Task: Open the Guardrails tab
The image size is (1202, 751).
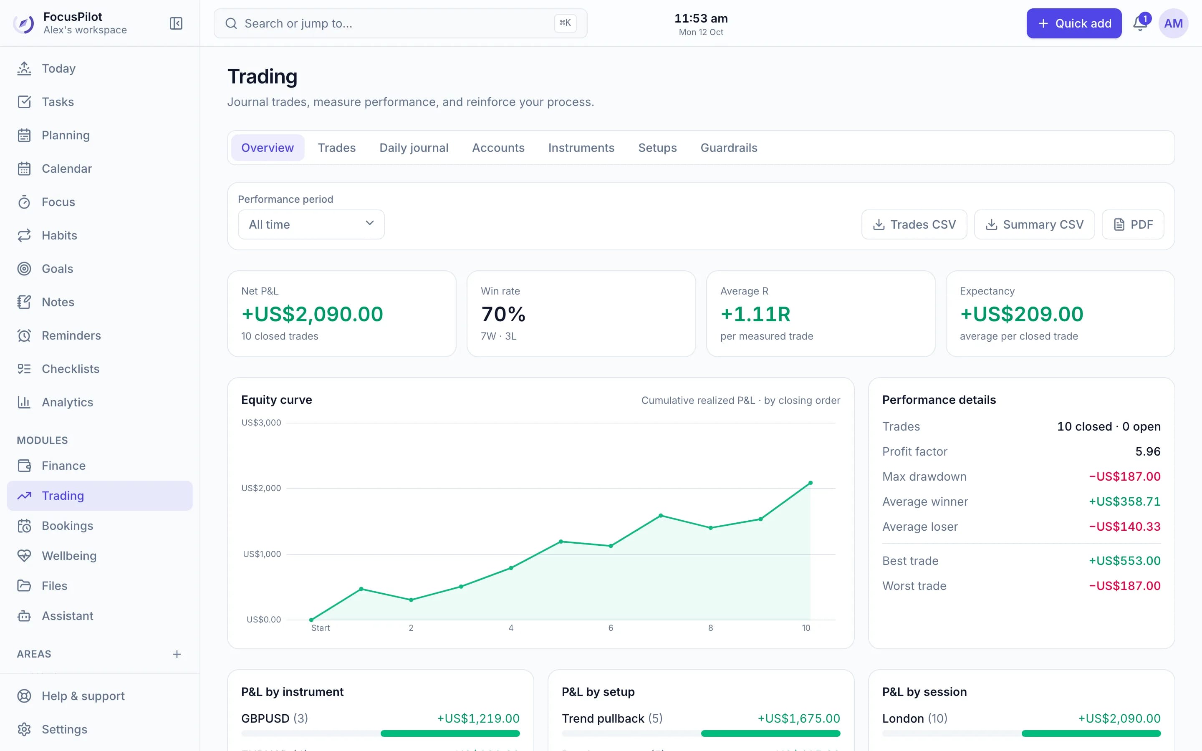Action: coord(729,148)
